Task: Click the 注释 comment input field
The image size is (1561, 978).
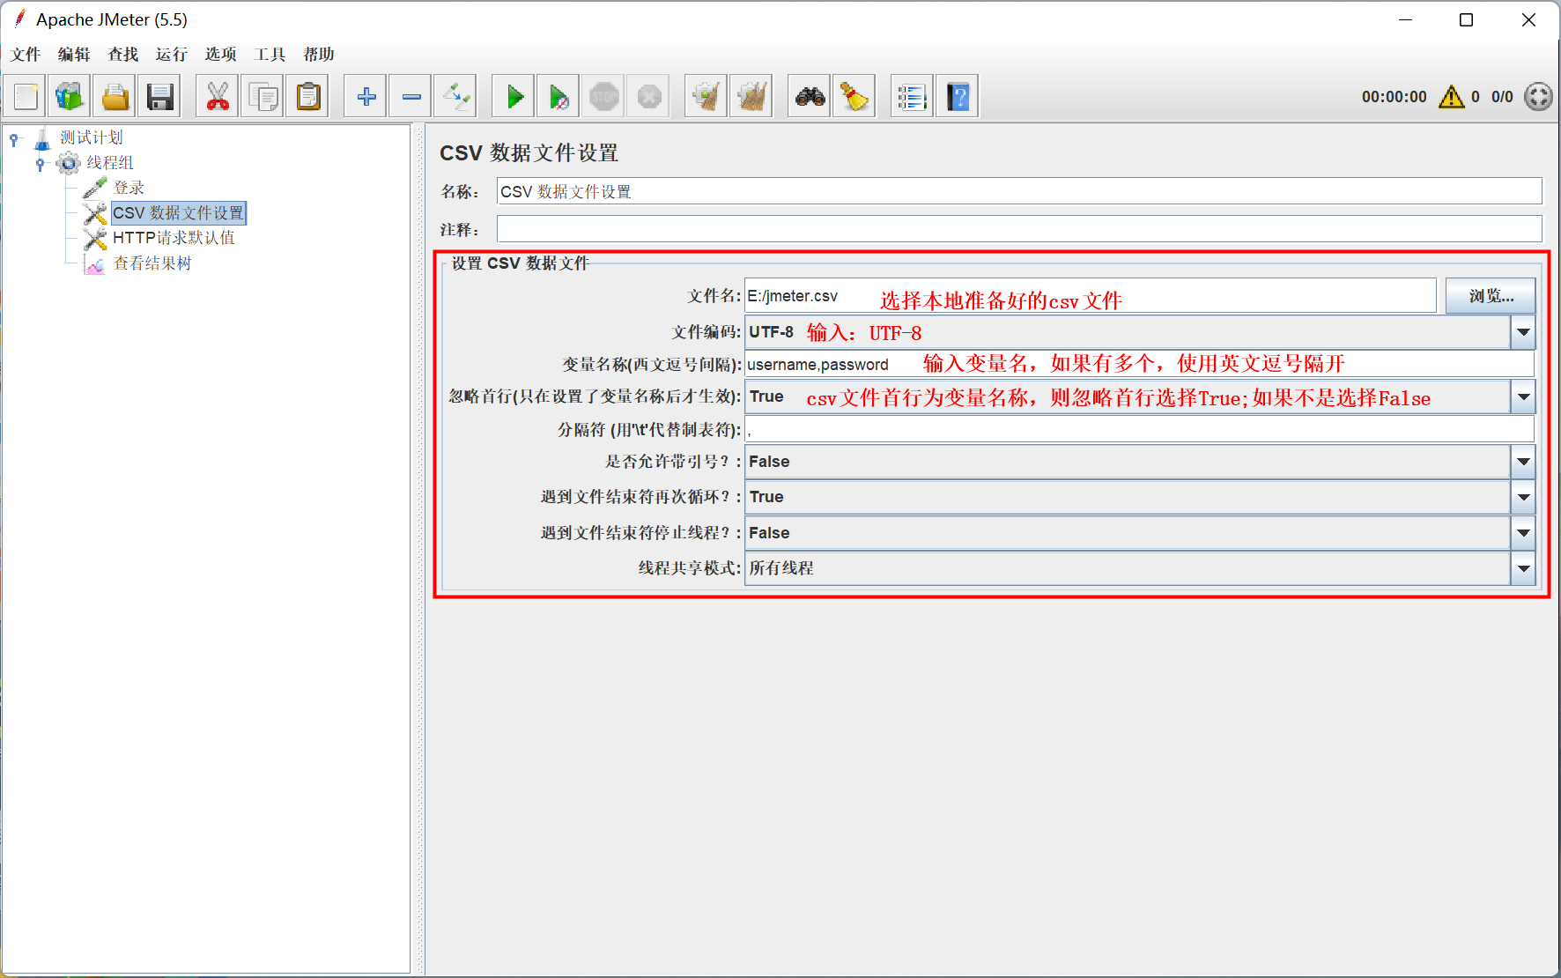Action: (1019, 229)
